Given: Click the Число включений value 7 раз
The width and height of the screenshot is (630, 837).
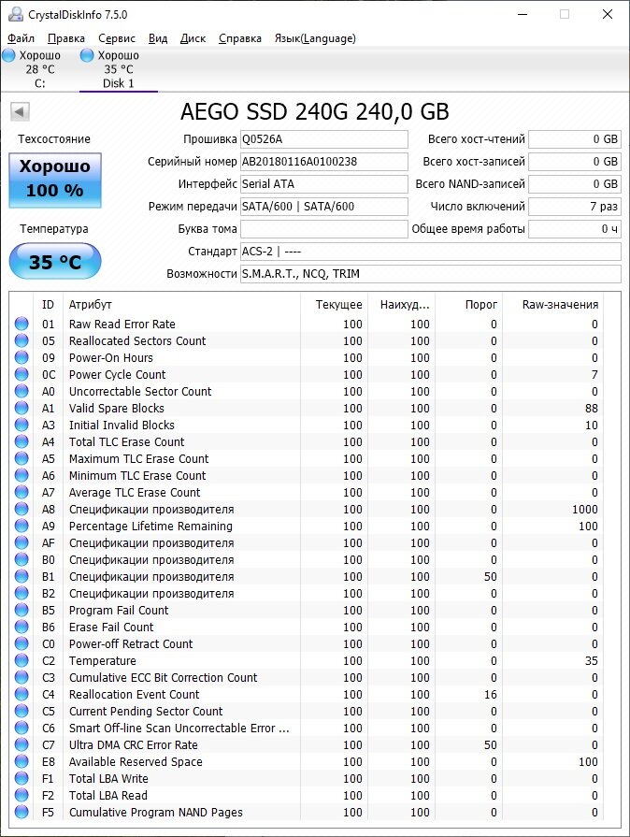Looking at the screenshot, I should 575,207.
